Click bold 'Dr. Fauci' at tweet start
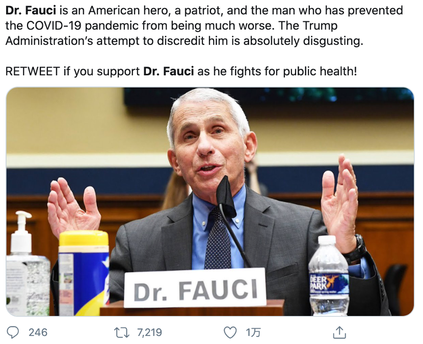The image size is (423, 344). pos(31,11)
